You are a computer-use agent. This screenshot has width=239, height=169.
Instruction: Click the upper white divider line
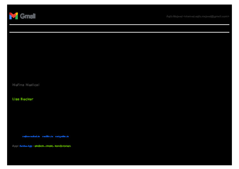[119, 25]
